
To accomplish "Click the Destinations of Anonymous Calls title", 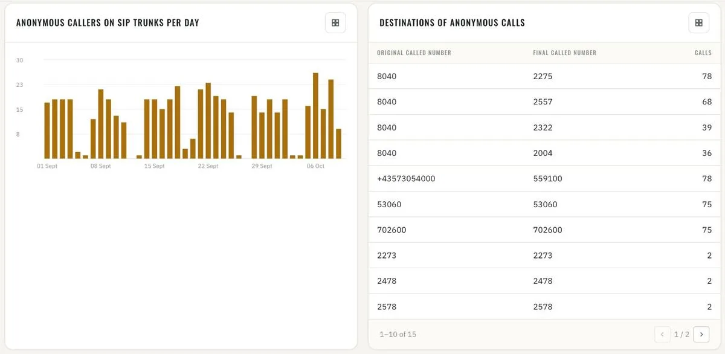I will click(452, 23).
